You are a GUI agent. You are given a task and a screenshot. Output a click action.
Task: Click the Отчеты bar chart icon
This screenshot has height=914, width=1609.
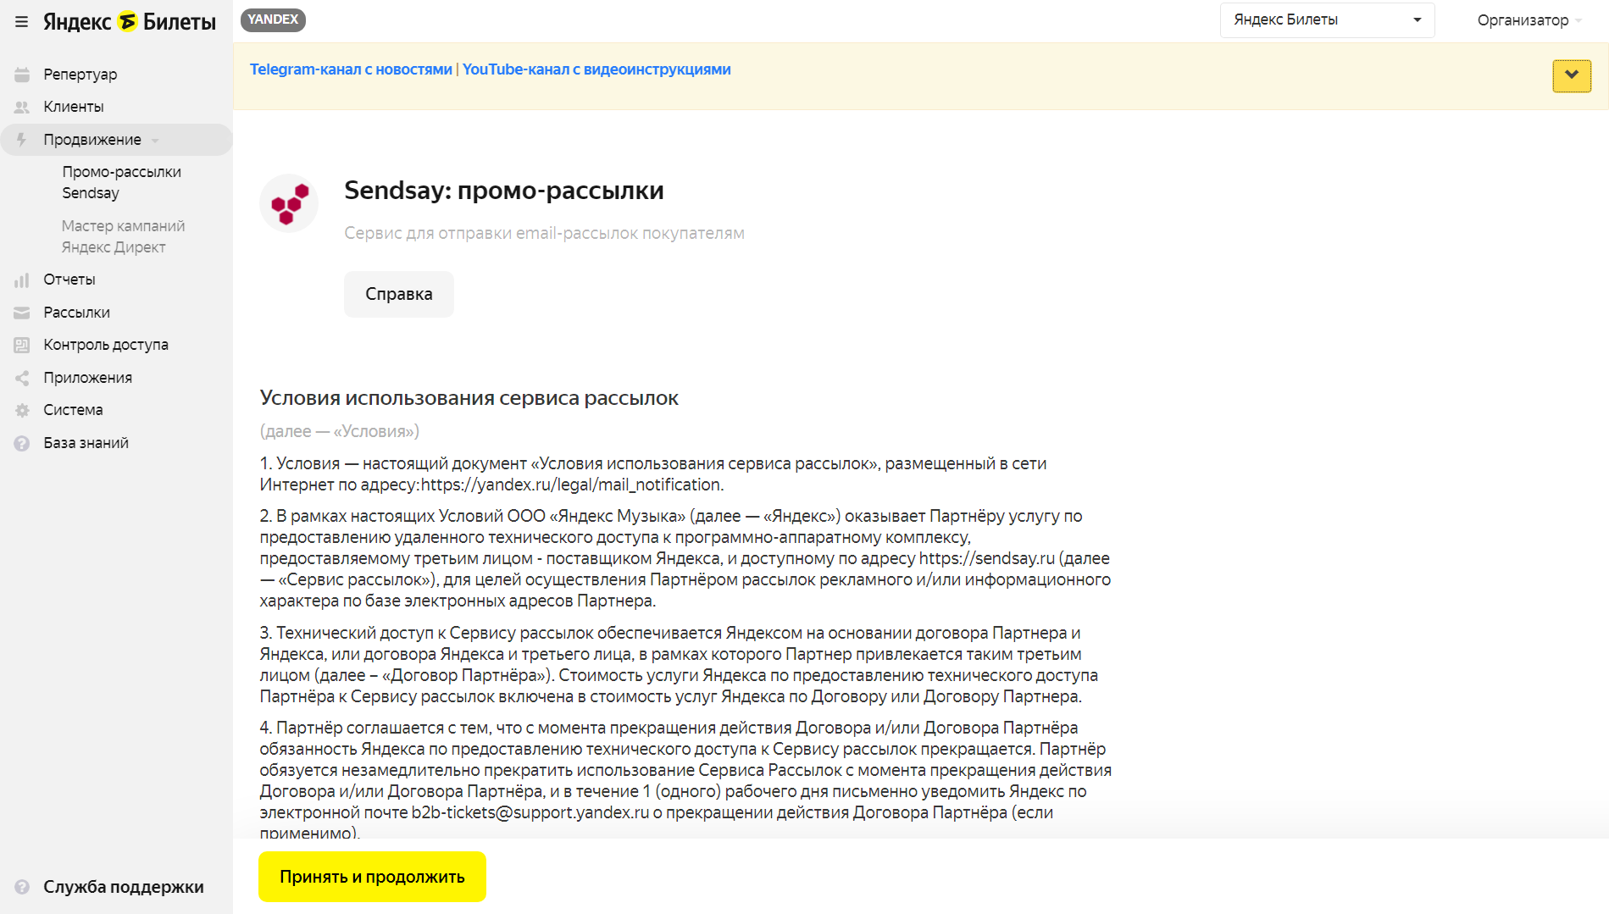(22, 280)
